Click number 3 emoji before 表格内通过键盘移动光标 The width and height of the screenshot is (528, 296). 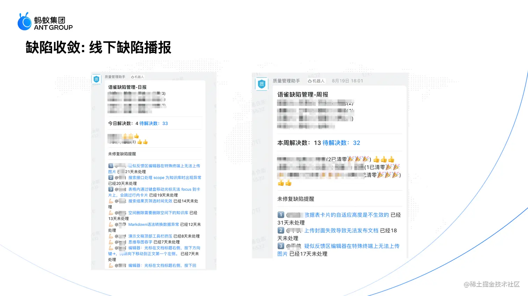click(x=111, y=189)
